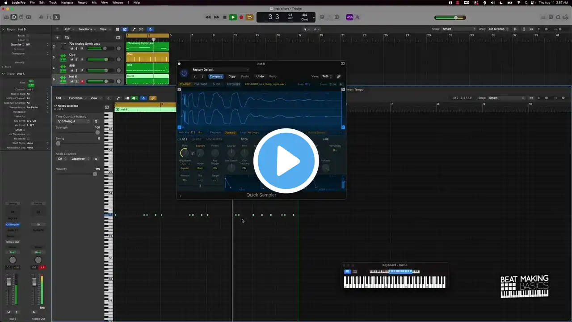
Task: Open the Factory Default preset dropdown
Action: tap(220, 70)
